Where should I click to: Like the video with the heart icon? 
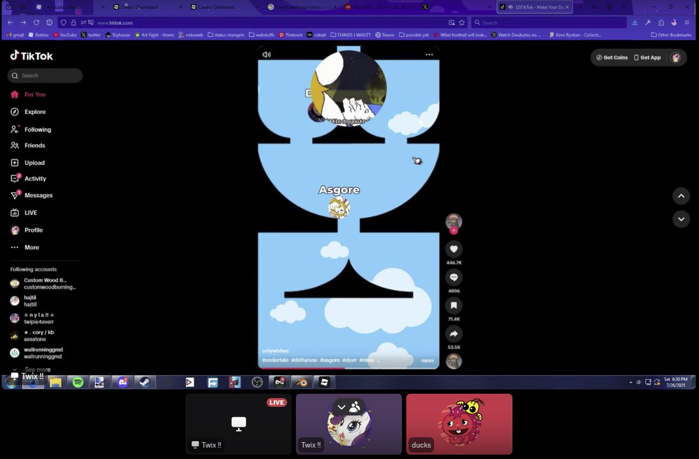coord(454,249)
